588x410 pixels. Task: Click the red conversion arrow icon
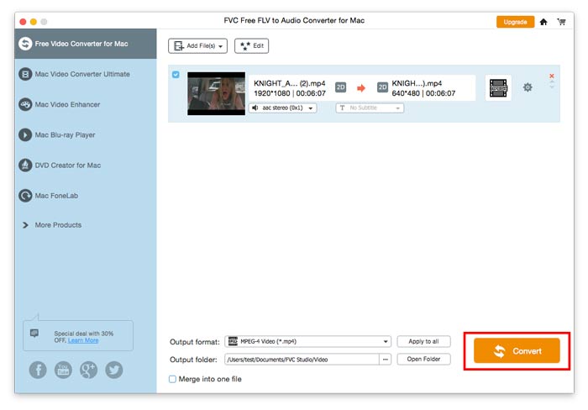point(361,88)
